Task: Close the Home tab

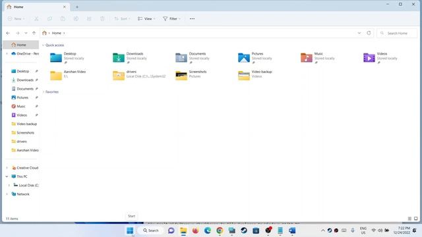Action: (x=65, y=7)
